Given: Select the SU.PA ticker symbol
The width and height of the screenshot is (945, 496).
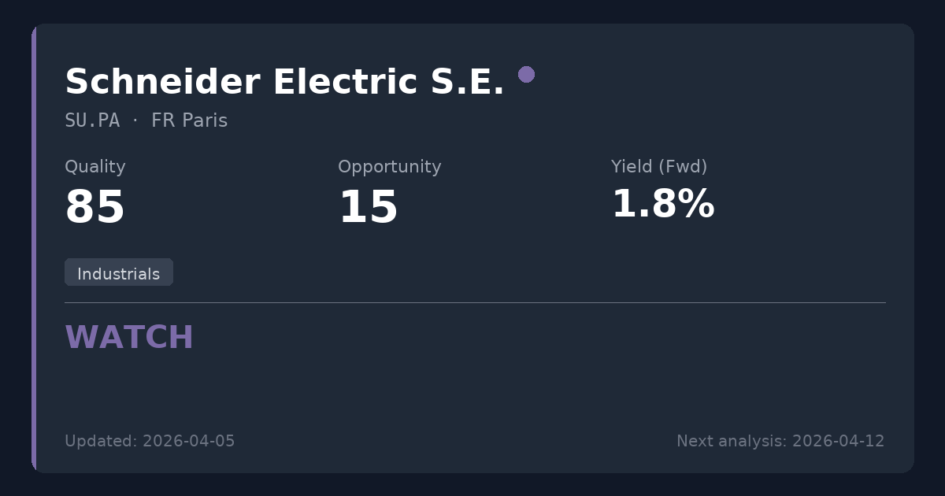Looking at the screenshot, I should [92, 120].
